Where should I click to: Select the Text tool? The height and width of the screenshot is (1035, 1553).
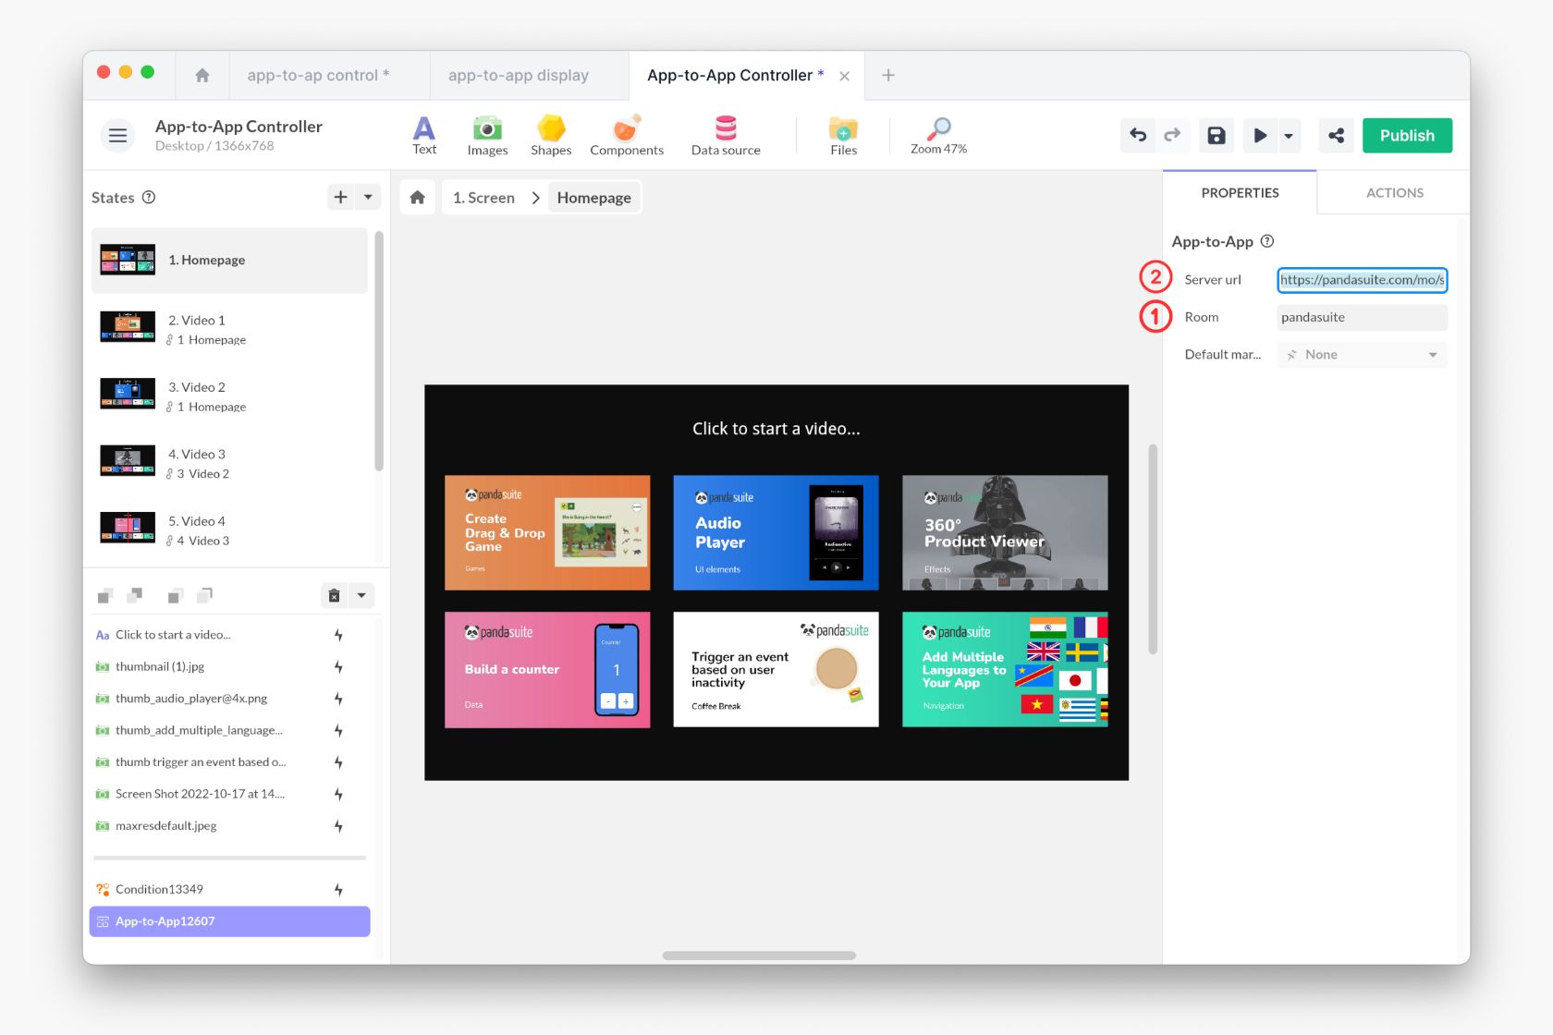[424, 135]
